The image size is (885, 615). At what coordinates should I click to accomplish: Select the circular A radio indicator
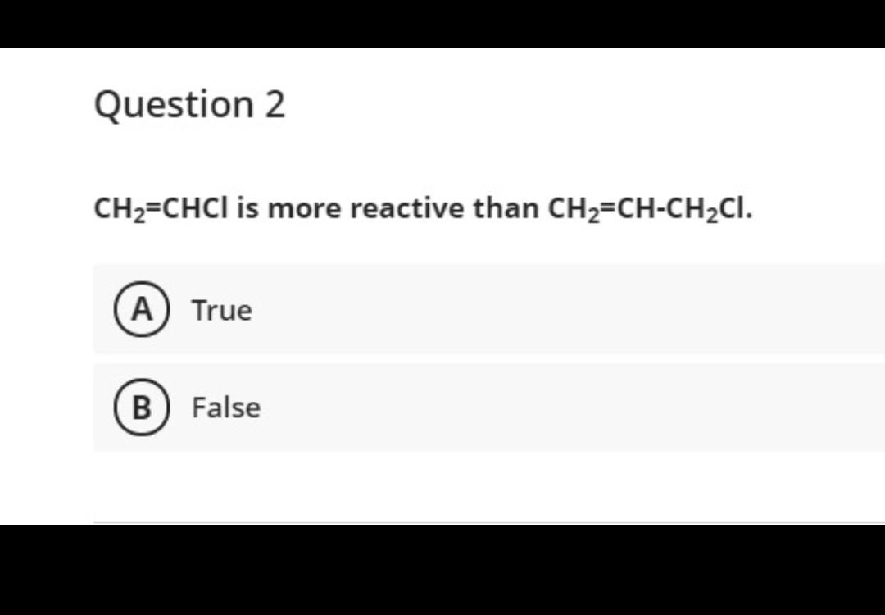click(x=140, y=310)
